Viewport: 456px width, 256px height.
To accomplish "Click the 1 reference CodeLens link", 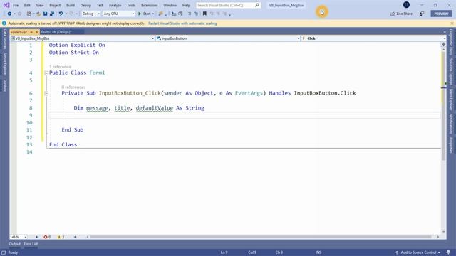I will (60, 67).
